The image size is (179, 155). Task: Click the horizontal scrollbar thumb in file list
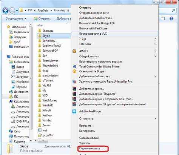(x=43, y=141)
